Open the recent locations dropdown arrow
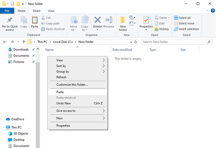 point(18,42)
